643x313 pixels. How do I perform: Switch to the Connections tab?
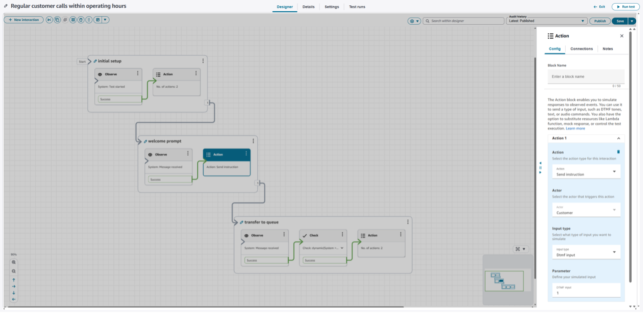(581, 49)
